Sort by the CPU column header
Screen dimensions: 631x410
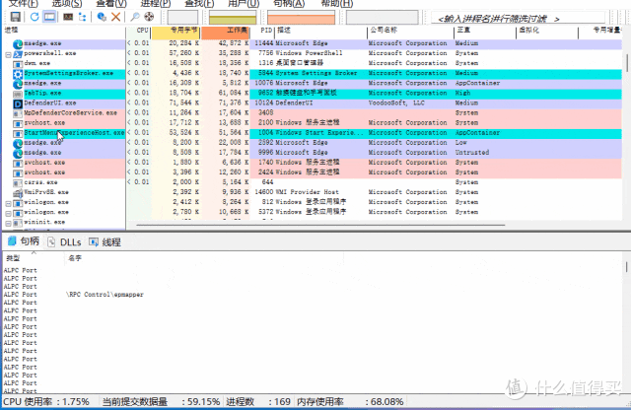[138, 31]
